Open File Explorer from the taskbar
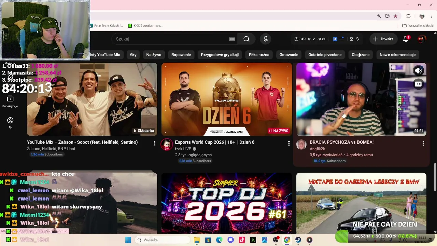Screen dimensions: 437x246 tap(197, 240)
